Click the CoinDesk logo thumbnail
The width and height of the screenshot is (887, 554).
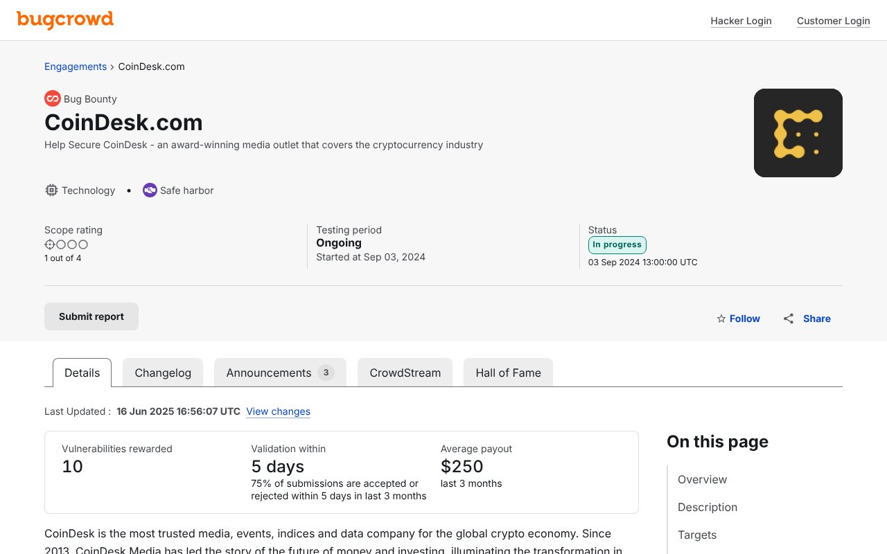(x=798, y=132)
